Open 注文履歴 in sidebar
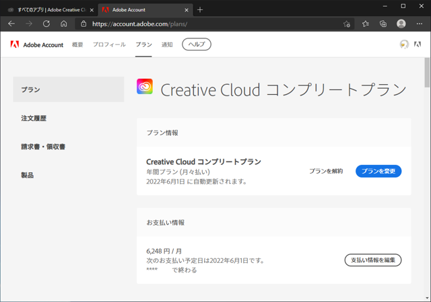Screen dimensions: 431x302 coord(34,118)
